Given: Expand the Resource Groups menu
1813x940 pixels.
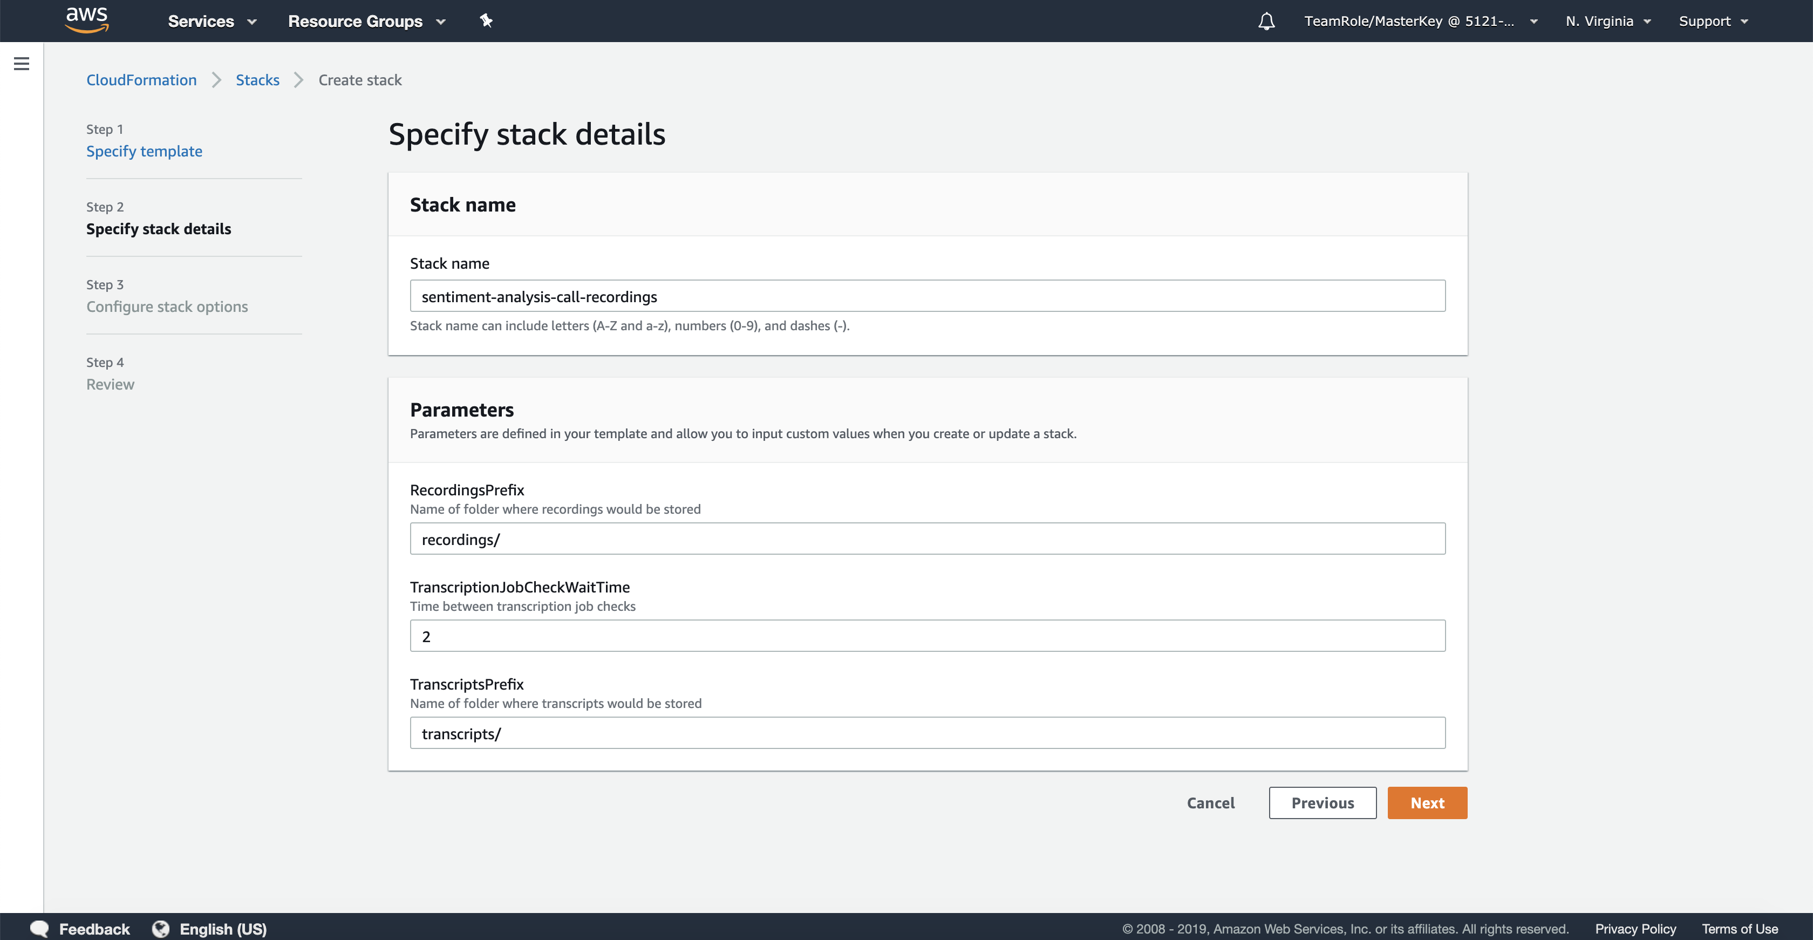Looking at the screenshot, I should (x=367, y=21).
